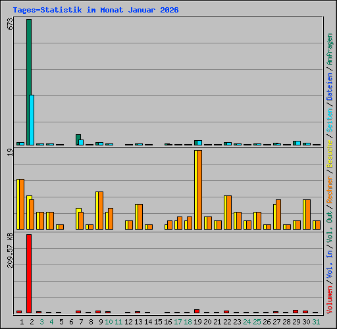Click green weekend day label 17
The image size is (337, 329).
coord(178,322)
